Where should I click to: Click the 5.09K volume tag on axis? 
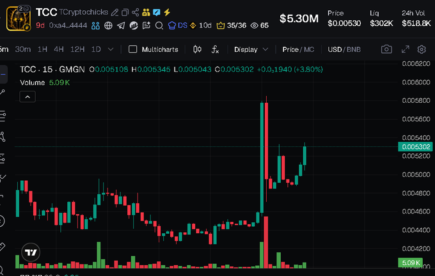coord(410,263)
